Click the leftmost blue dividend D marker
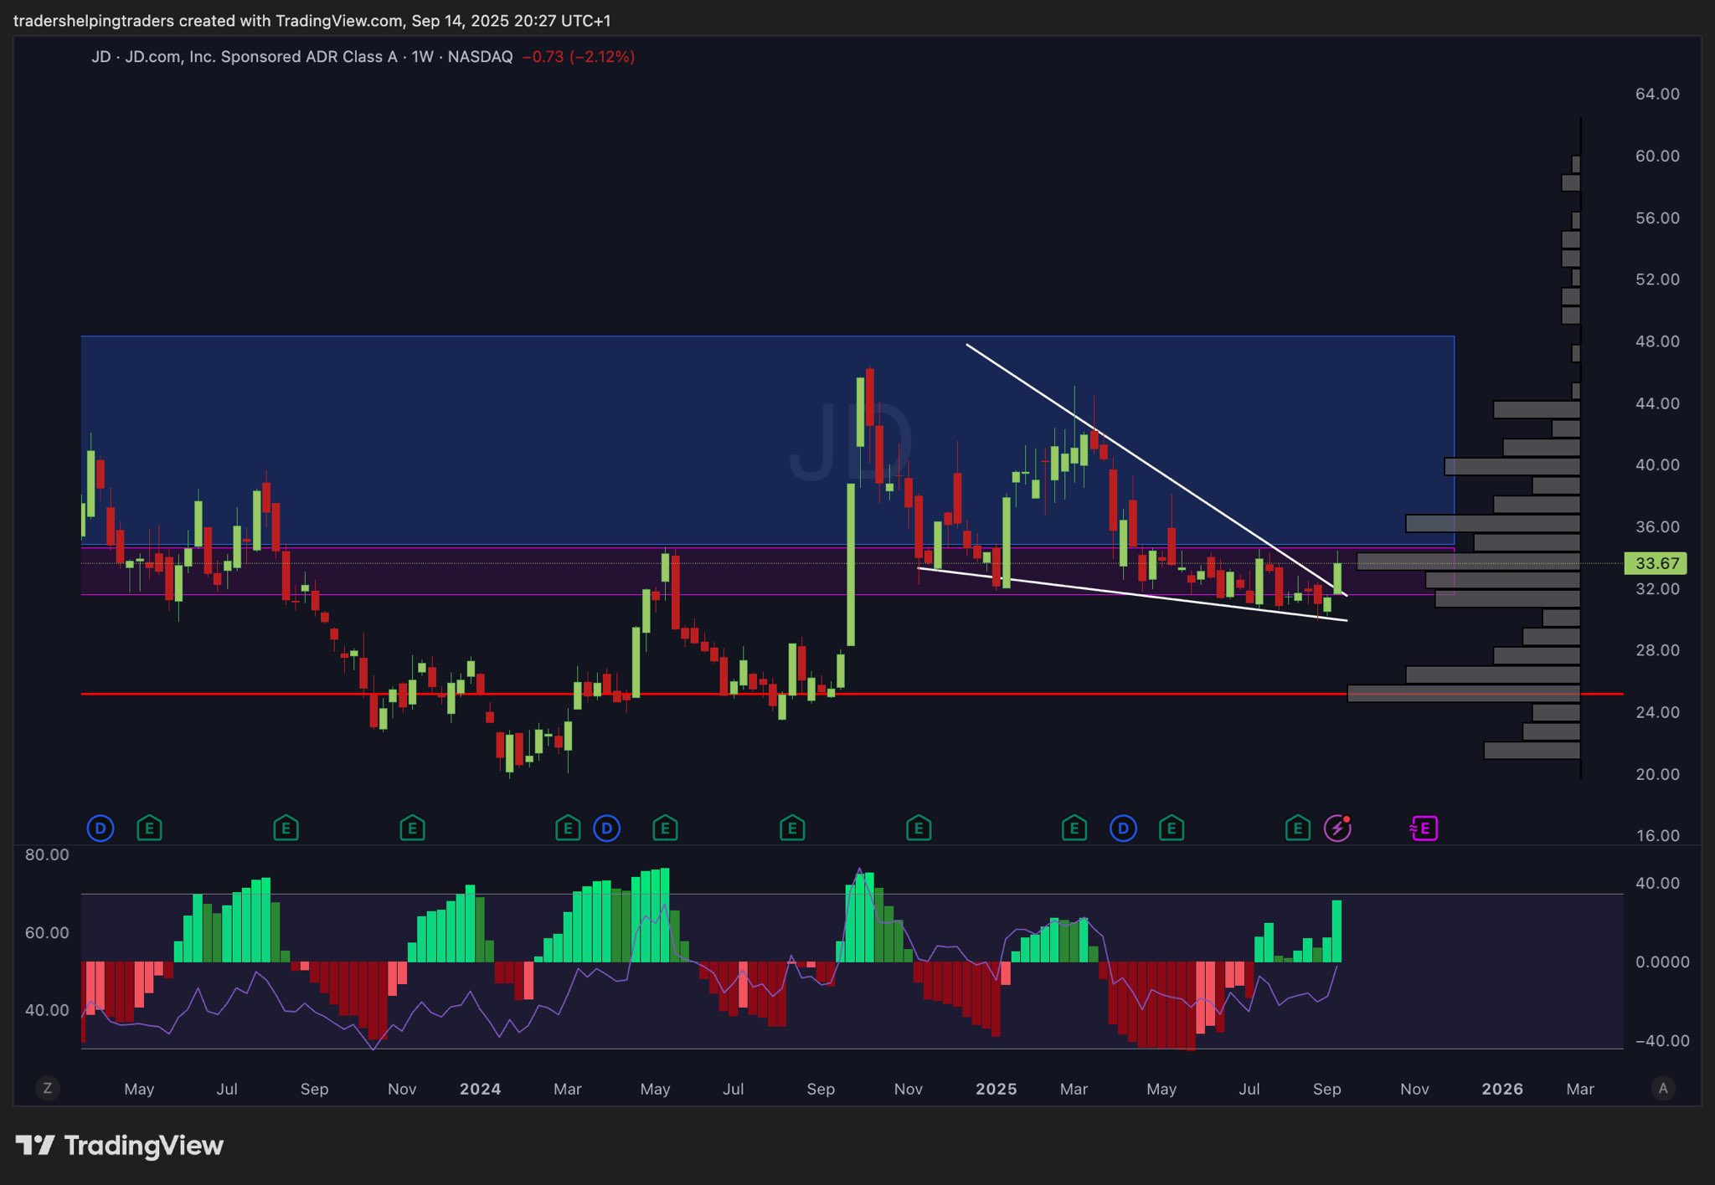 [x=100, y=828]
